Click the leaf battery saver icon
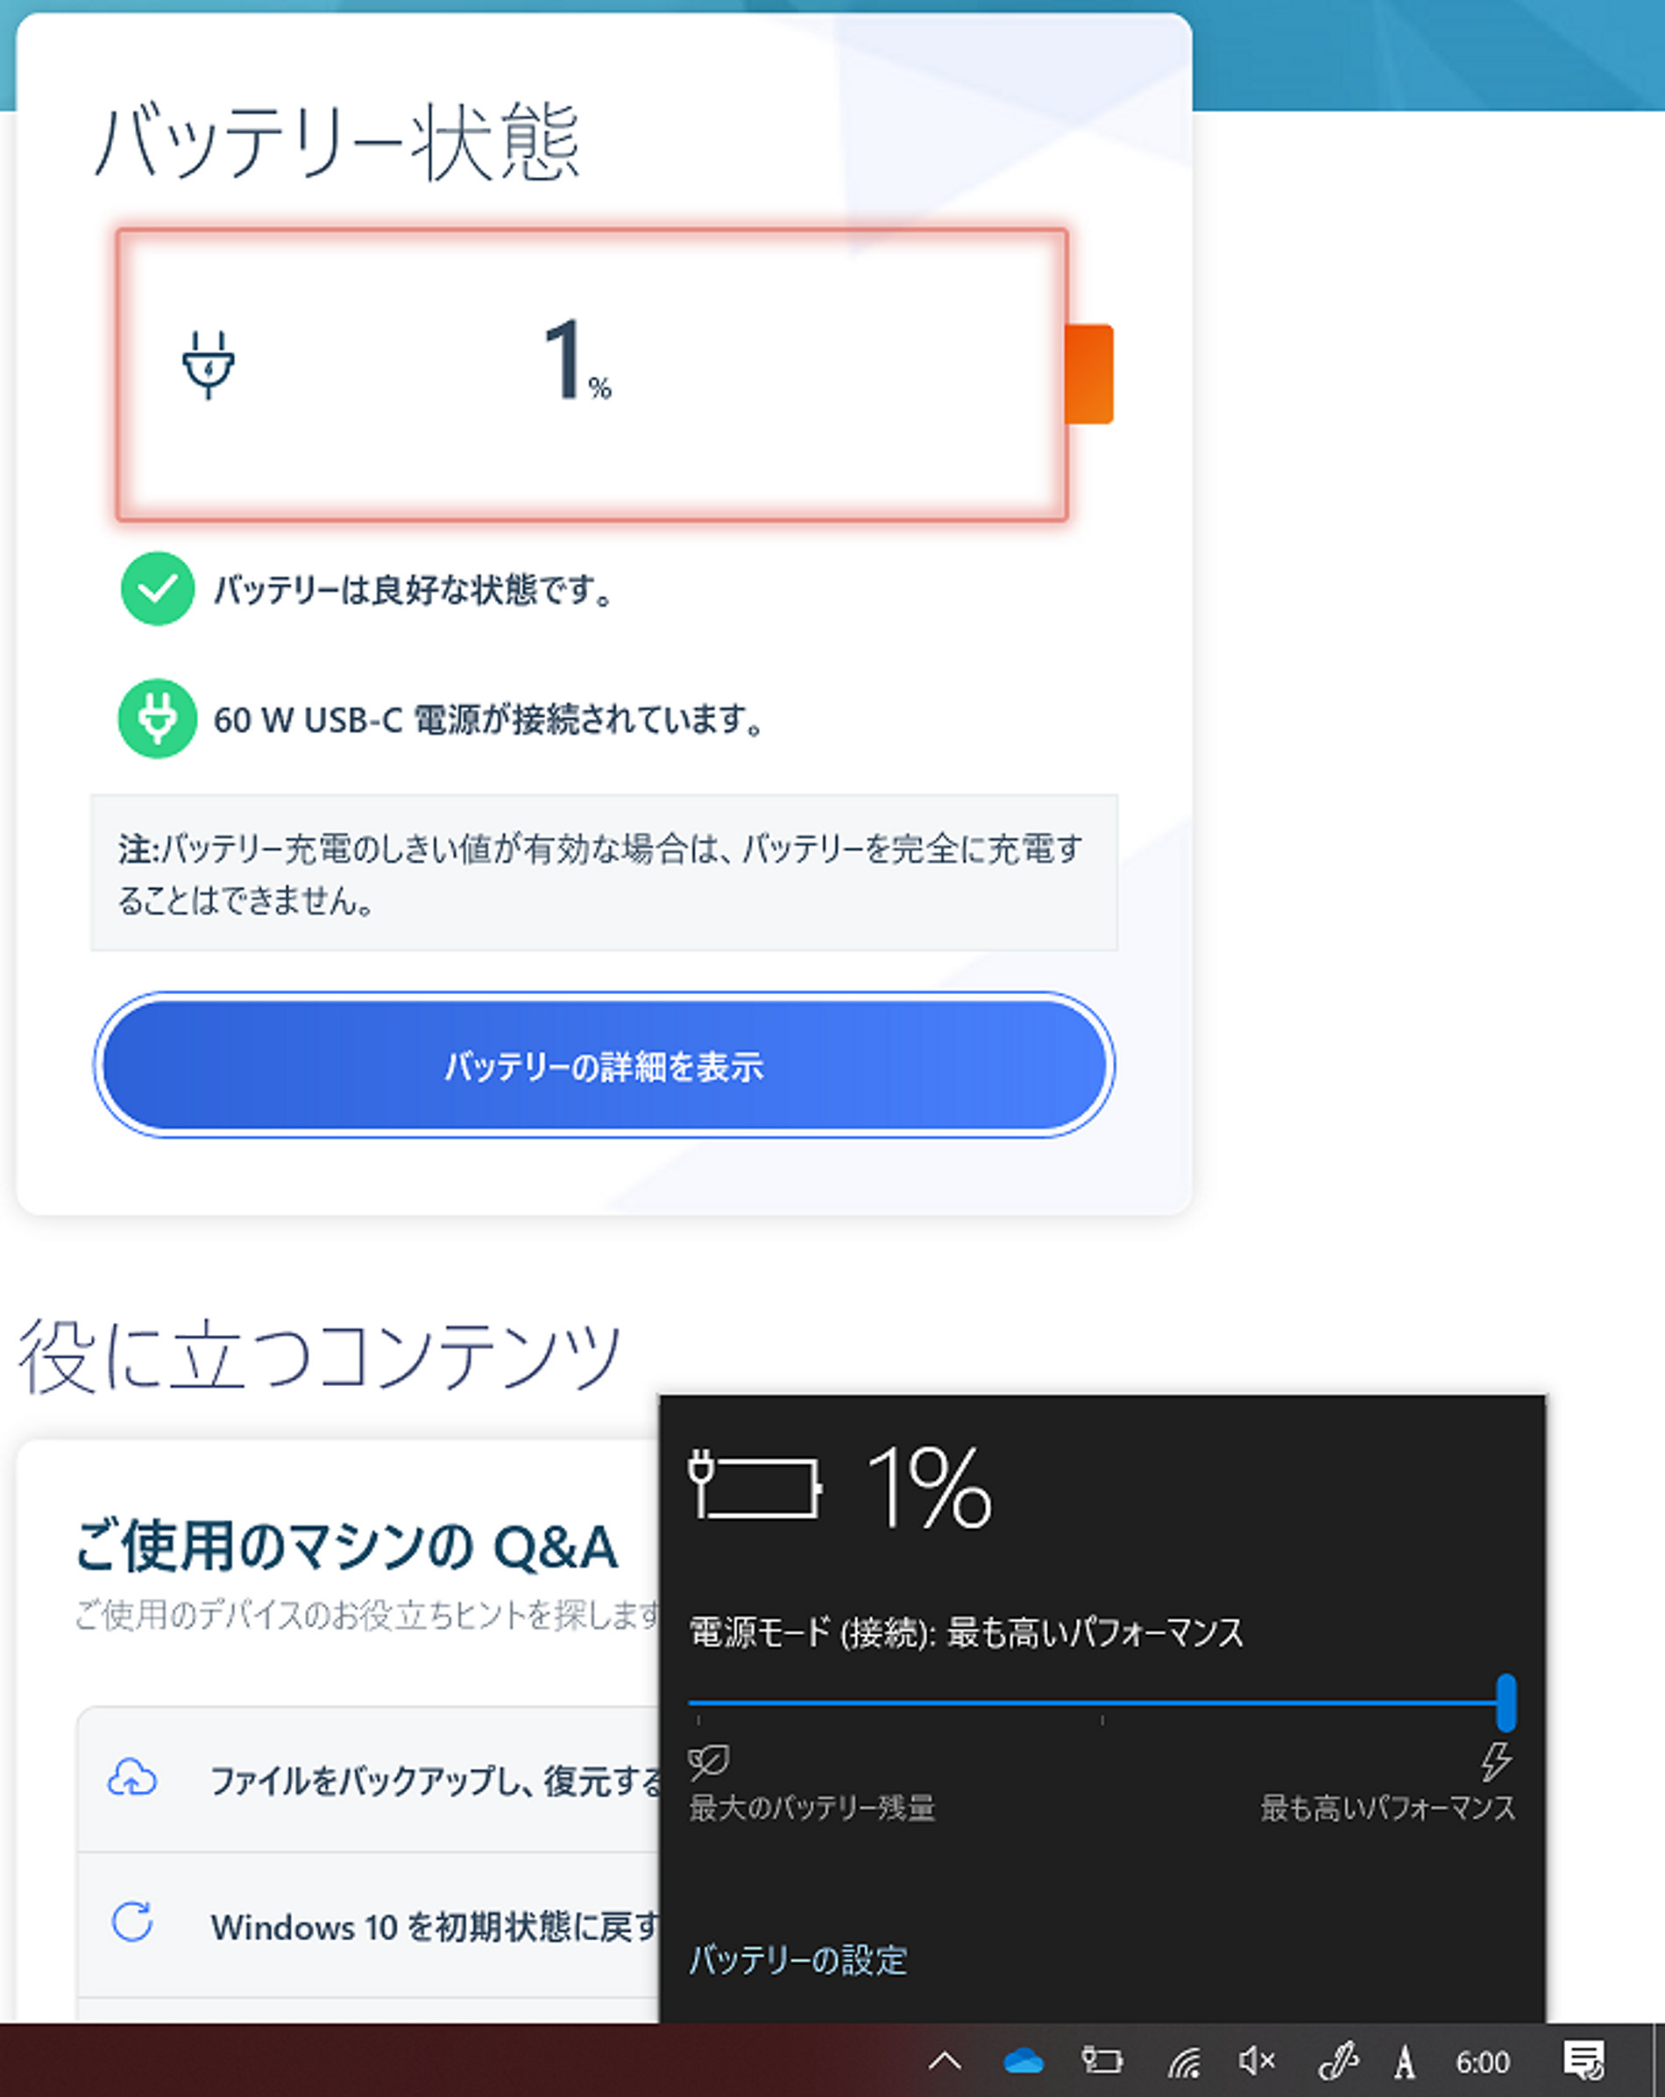Screen dimensions: 1665x2097 (x=707, y=1760)
